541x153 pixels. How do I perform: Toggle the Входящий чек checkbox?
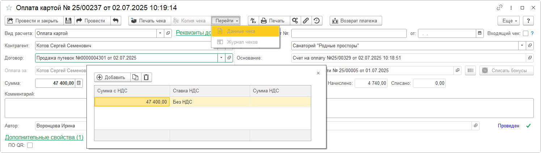click(x=525, y=34)
